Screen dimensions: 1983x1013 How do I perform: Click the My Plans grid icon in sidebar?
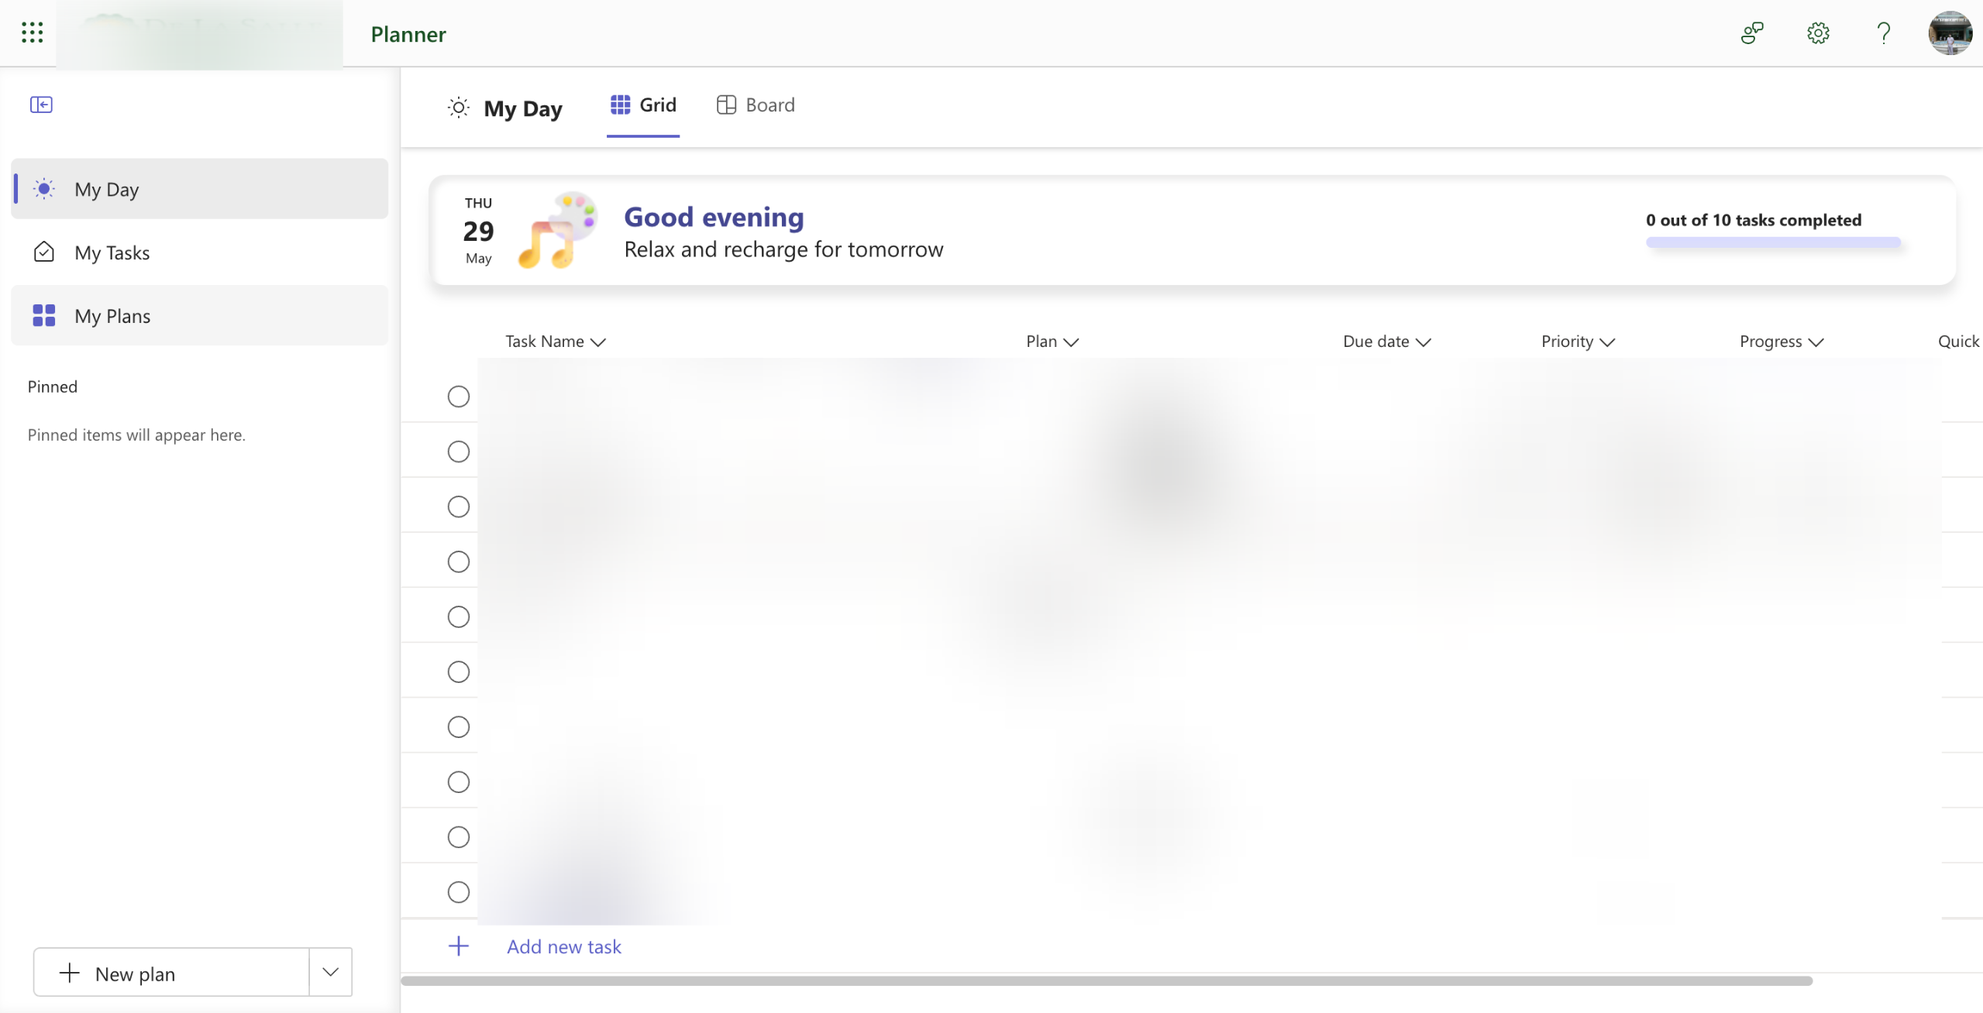[x=44, y=315]
